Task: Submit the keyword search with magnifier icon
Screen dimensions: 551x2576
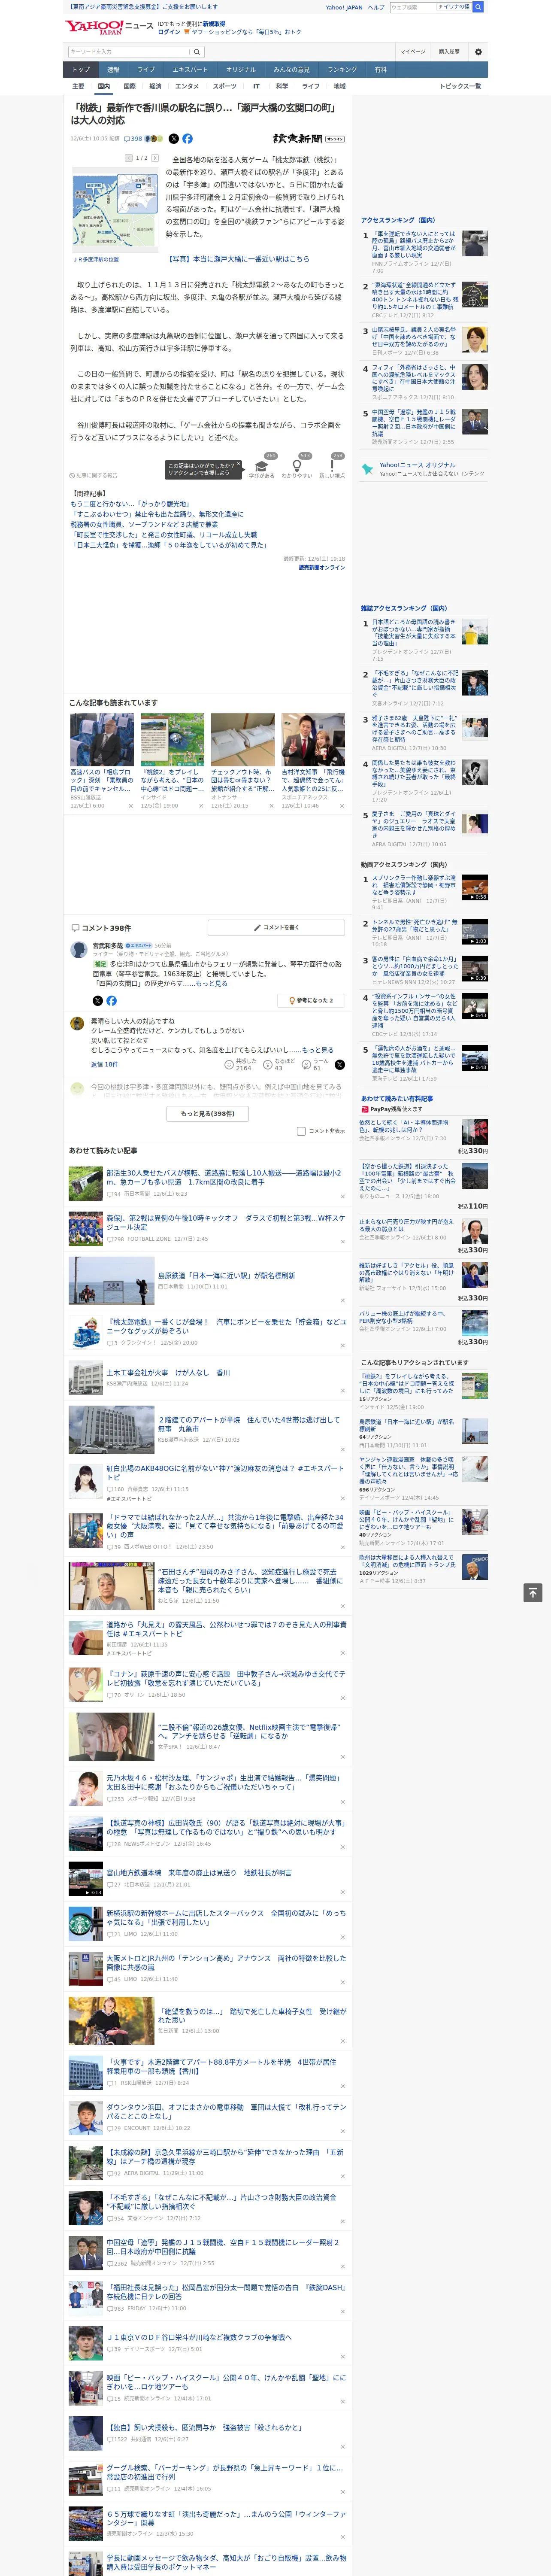Action: 197,51
